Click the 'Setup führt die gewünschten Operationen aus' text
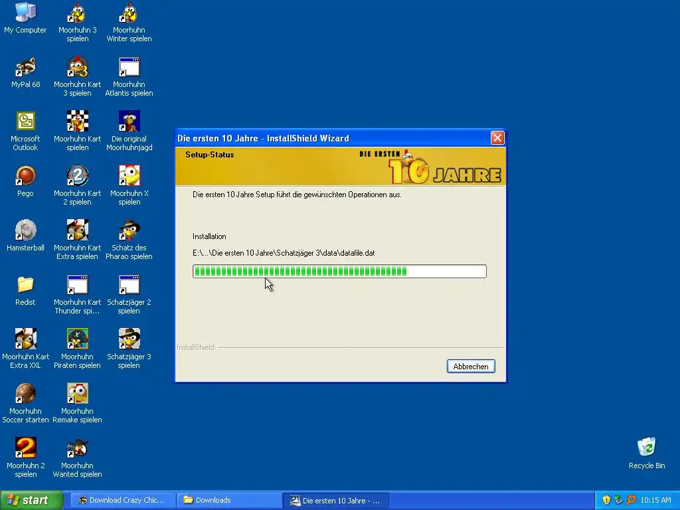The width and height of the screenshot is (680, 510). (297, 195)
